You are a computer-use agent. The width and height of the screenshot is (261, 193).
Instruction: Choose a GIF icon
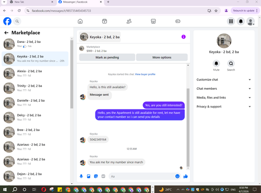coord(103,176)
